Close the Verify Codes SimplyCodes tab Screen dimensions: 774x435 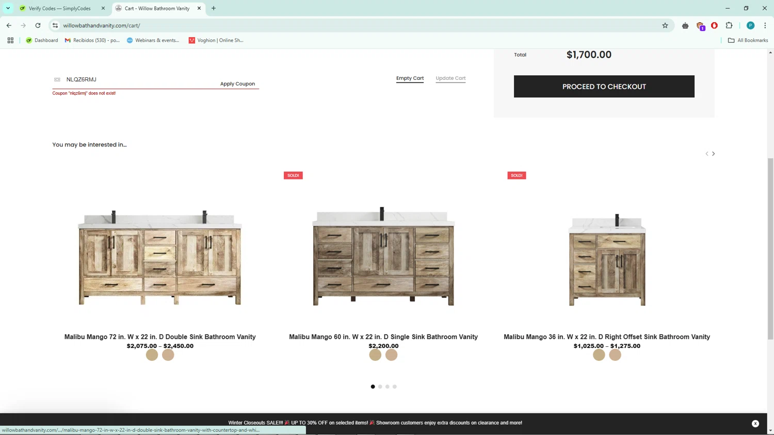[103, 8]
